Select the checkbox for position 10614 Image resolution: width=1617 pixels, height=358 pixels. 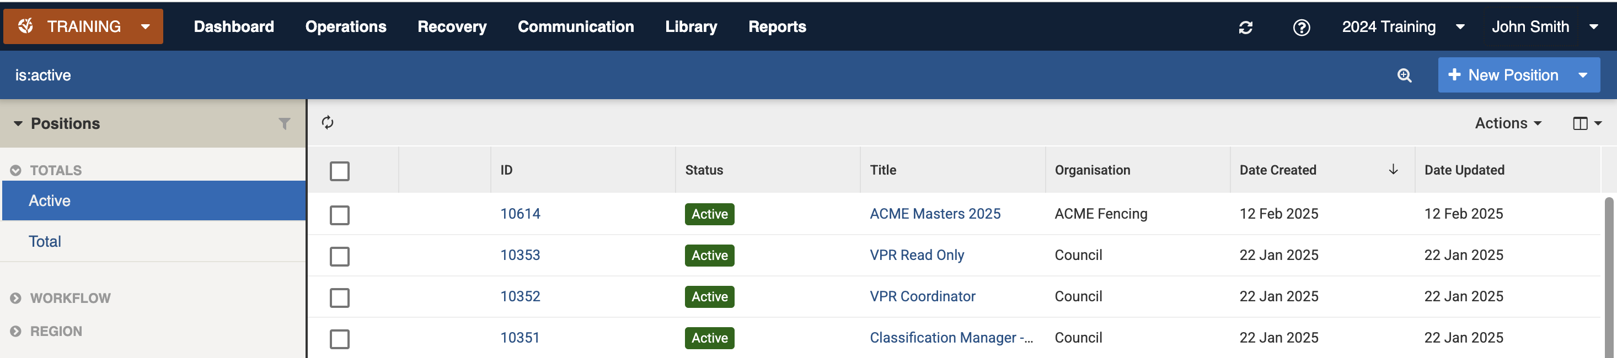pyautogui.click(x=340, y=215)
